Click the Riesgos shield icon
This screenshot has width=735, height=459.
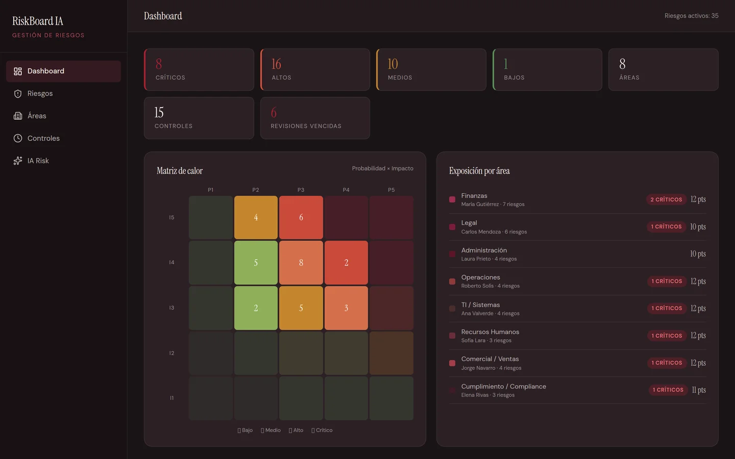(18, 94)
